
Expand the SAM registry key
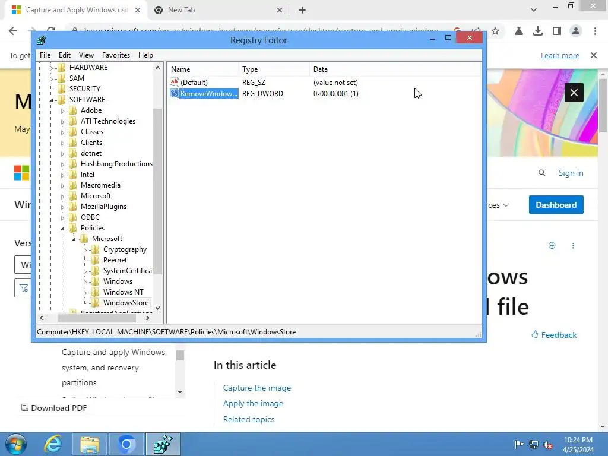click(x=51, y=79)
